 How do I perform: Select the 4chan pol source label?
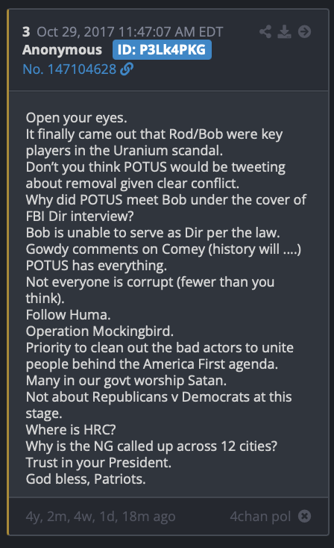[260, 516]
